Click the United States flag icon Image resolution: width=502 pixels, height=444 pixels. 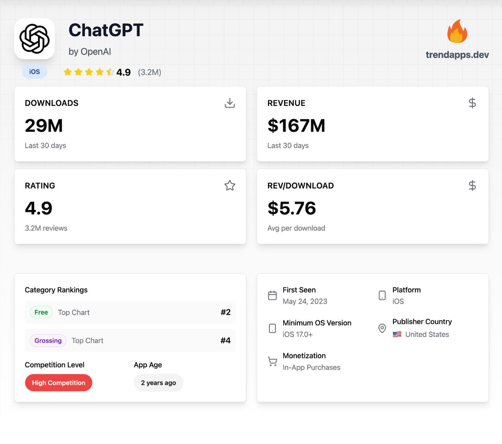[x=397, y=334]
